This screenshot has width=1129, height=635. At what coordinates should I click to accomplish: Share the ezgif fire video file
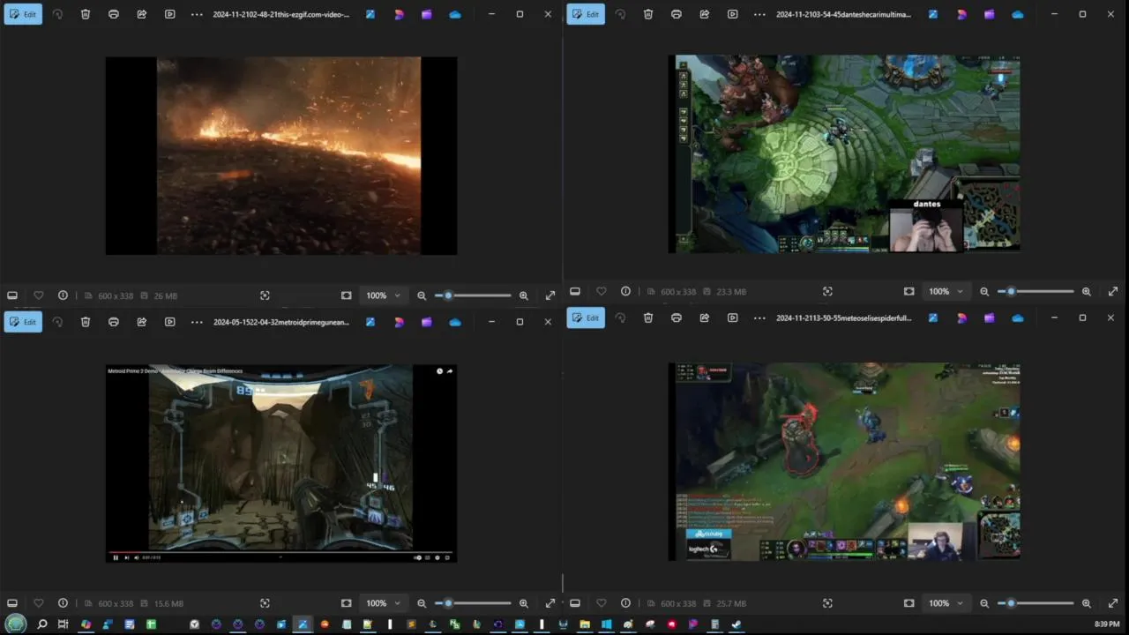click(x=142, y=14)
